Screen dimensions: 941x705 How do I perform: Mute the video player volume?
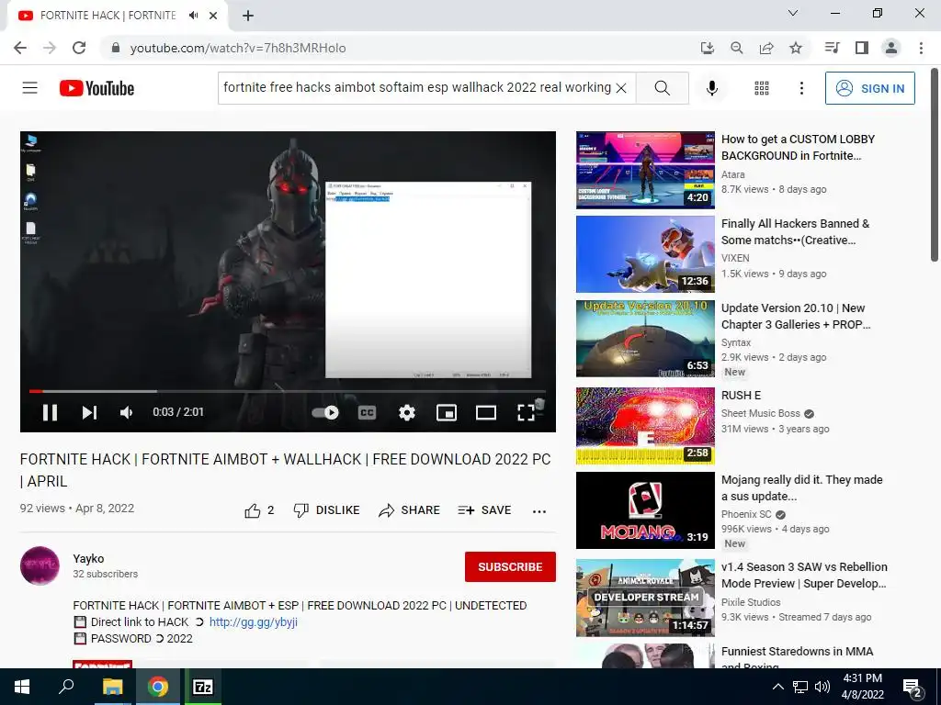pyautogui.click(x=127, y=412)
